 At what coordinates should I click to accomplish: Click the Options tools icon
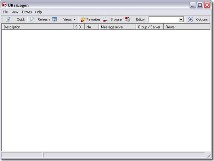[190, 19]
